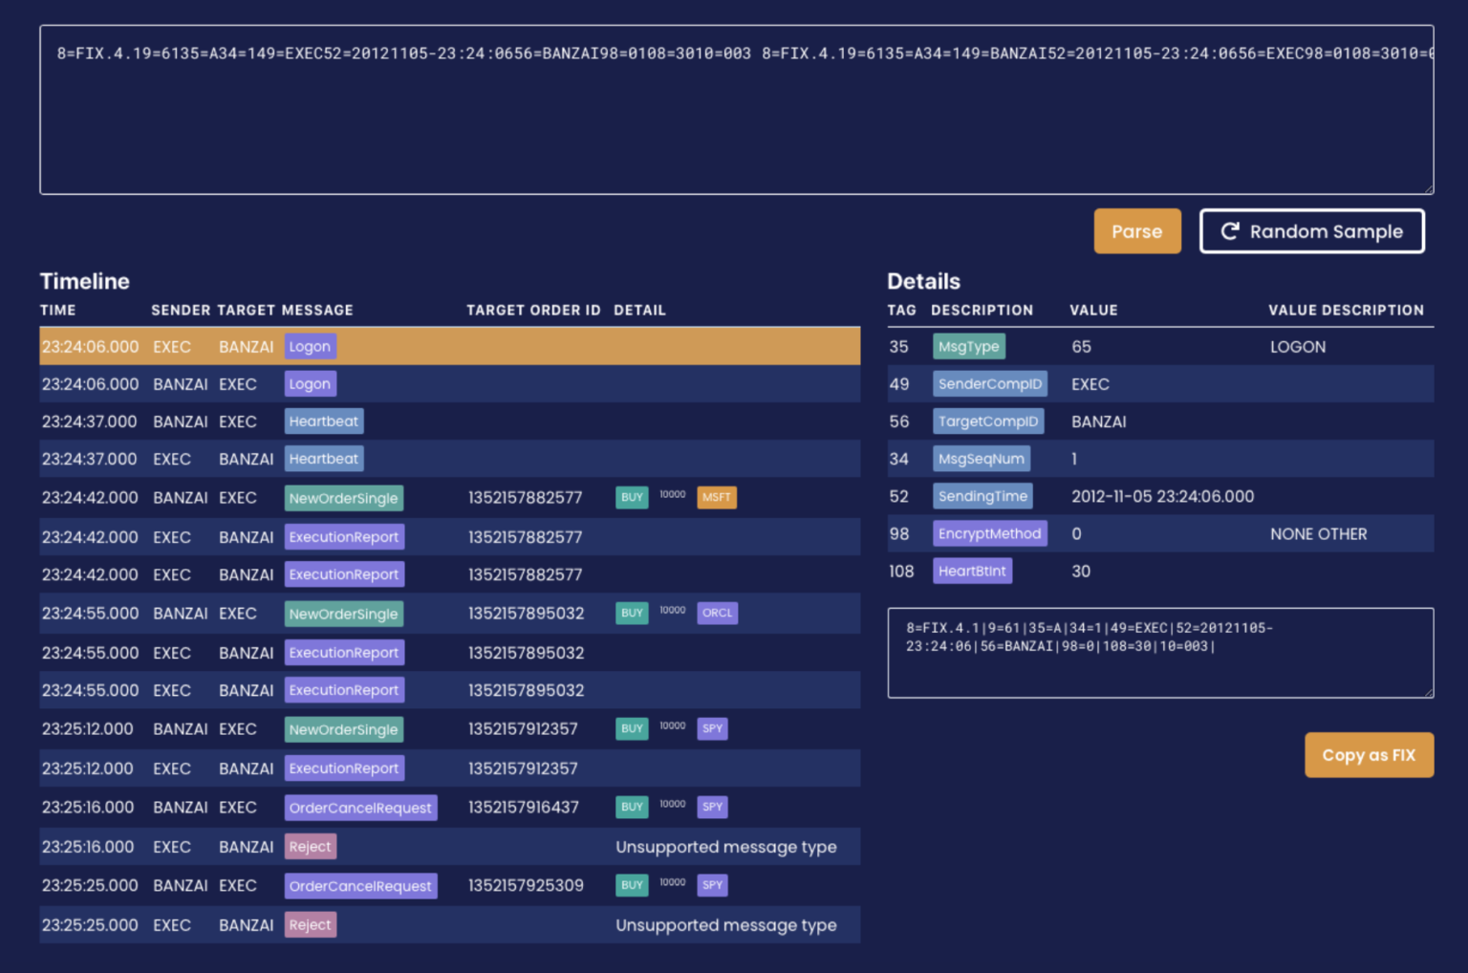Viewport: 1468px width, 973px height.
Task: Select the OrderCancelRequest row for order 1352157916437
Action: (x=449, y=808)
